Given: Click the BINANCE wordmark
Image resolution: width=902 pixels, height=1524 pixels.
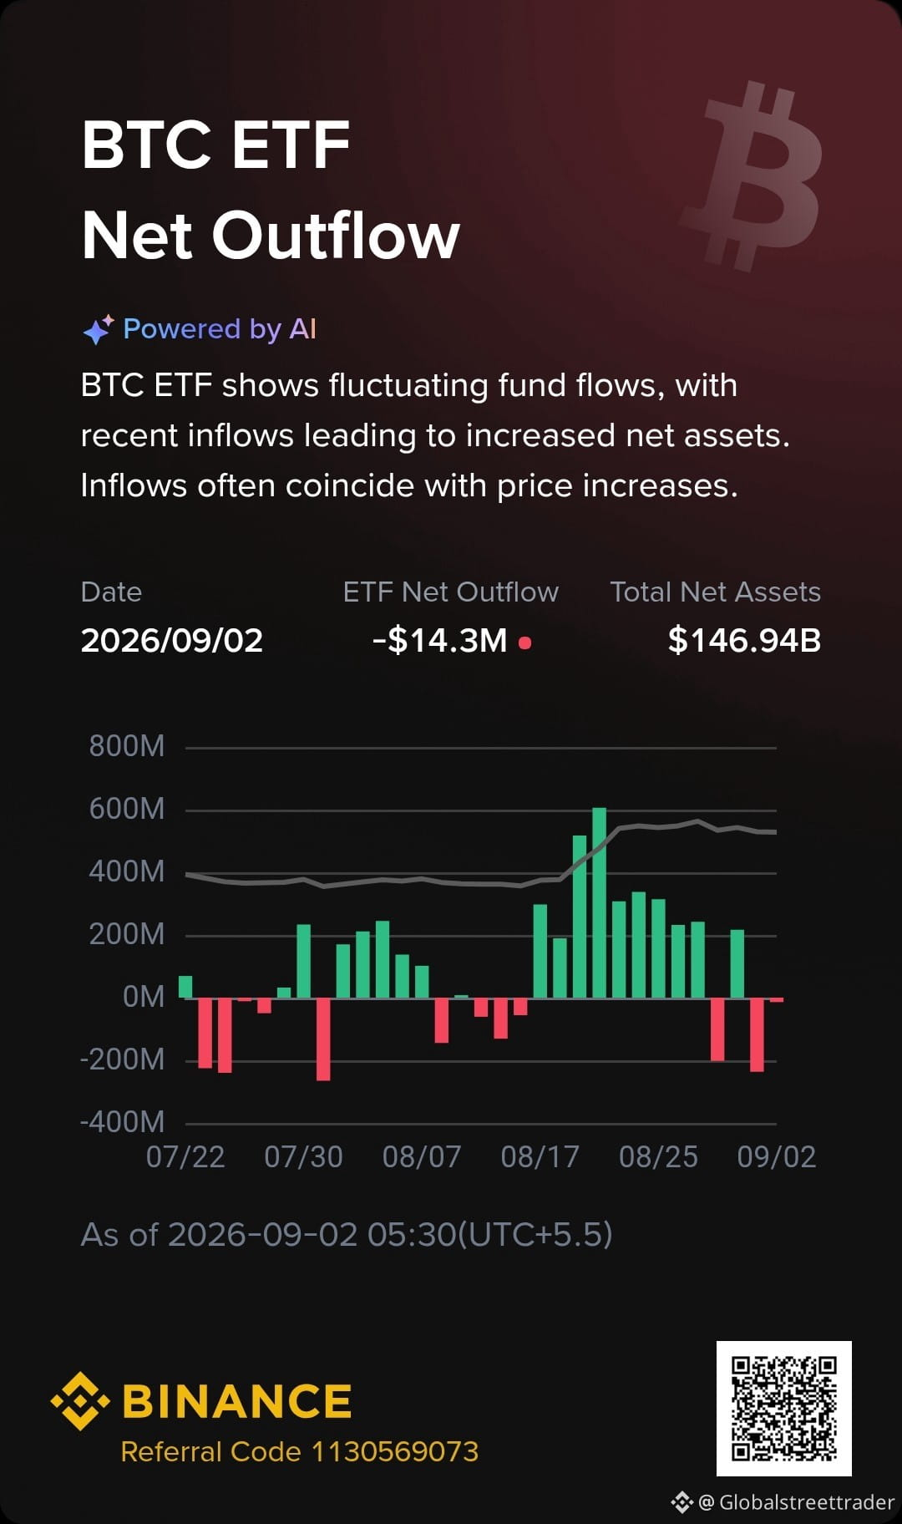Looking at the screenshot, I should pos(237,1401).
